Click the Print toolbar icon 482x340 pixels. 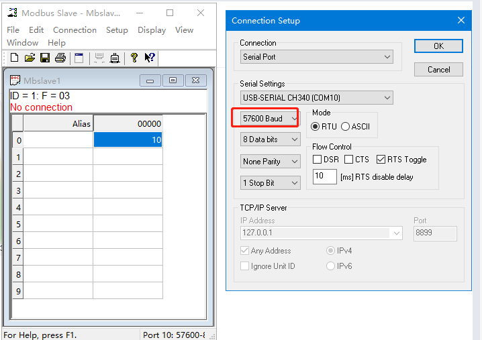coord(60,58)
